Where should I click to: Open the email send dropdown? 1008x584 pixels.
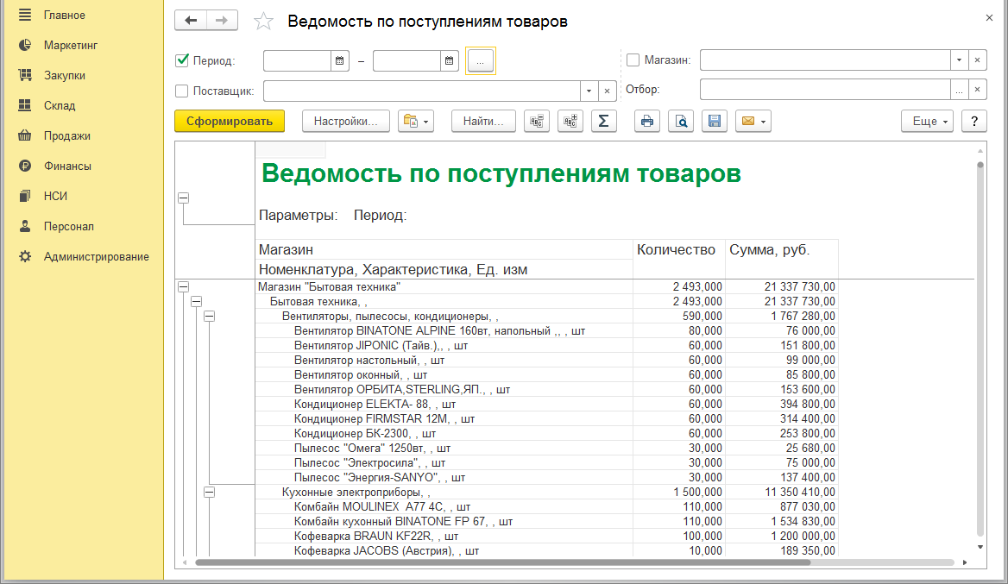753,121
